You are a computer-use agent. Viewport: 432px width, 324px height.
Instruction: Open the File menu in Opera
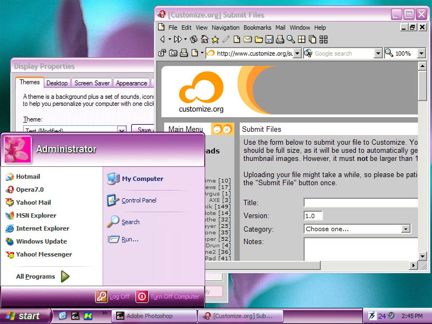[x=173, y=28]
